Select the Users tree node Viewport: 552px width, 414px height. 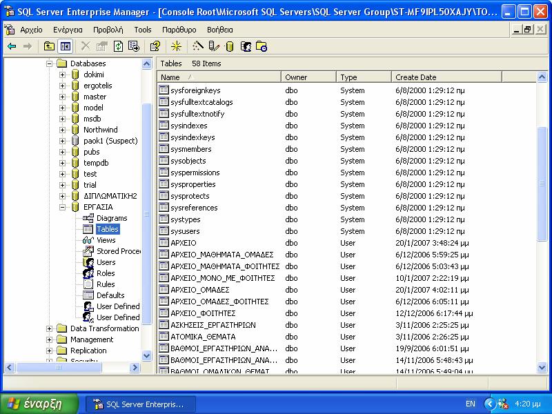[106, 262]
